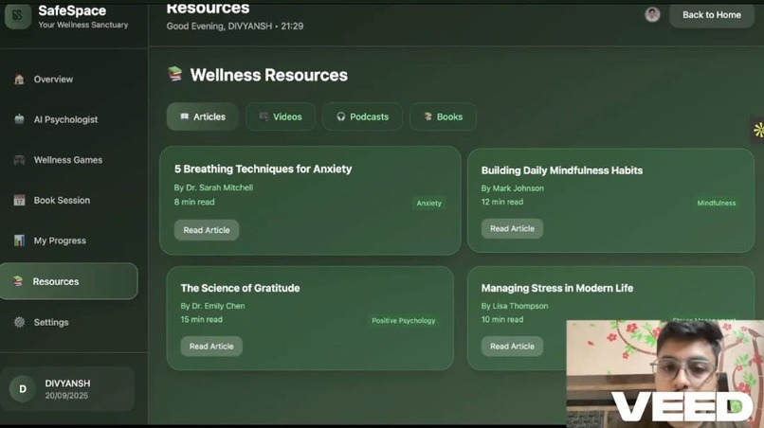Click the Wellness Resources books heading icon
Image resolution: width=764 pixels, height=428 pixels.
tap(175, 74)
